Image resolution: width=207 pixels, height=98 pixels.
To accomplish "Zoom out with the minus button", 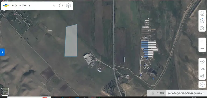I will 202,49.
